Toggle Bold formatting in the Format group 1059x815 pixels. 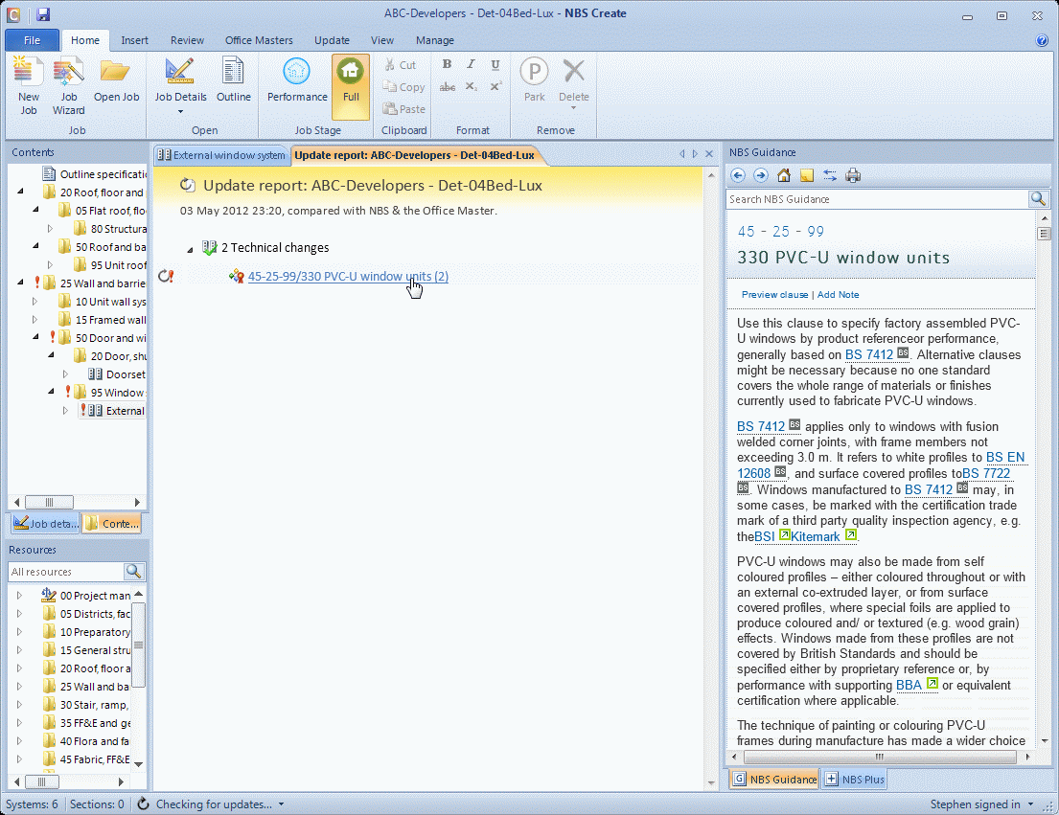tap(447, 63)
